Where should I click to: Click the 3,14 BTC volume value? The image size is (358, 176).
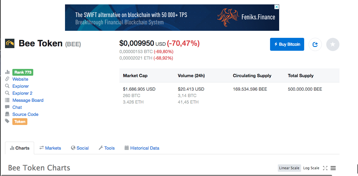coord(187,96)
